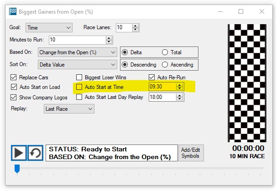
Task: Toggle the Biggest Loser Wins checkbox
Action: 79,77
